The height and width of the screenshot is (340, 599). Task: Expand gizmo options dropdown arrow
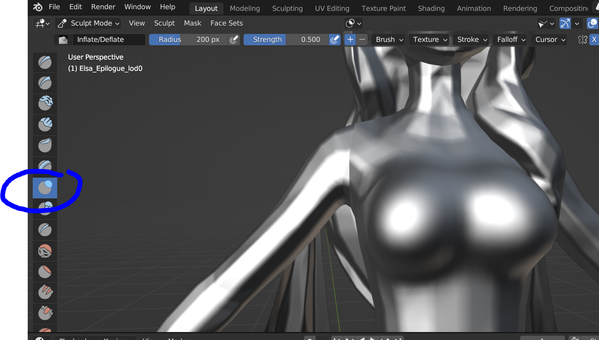pos(577,23)
